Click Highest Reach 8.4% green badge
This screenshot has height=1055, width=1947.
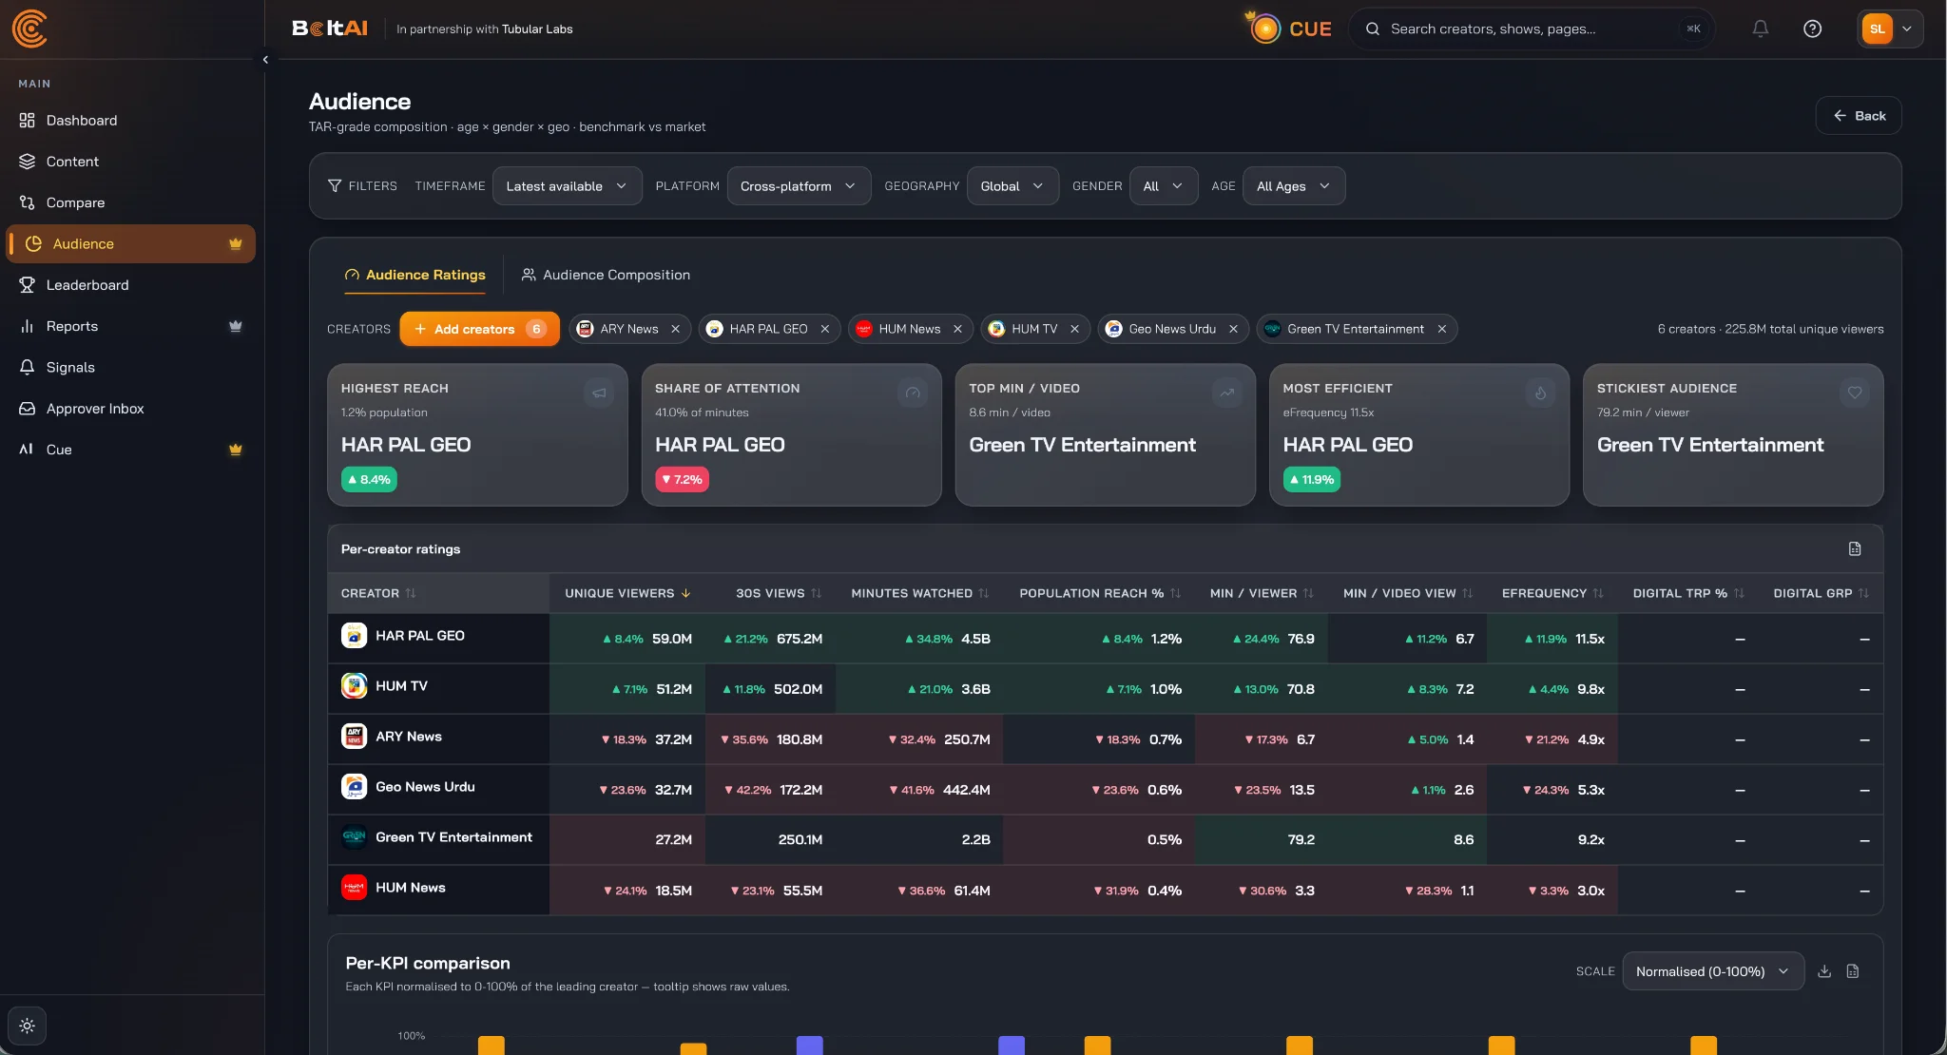[369, 480]
